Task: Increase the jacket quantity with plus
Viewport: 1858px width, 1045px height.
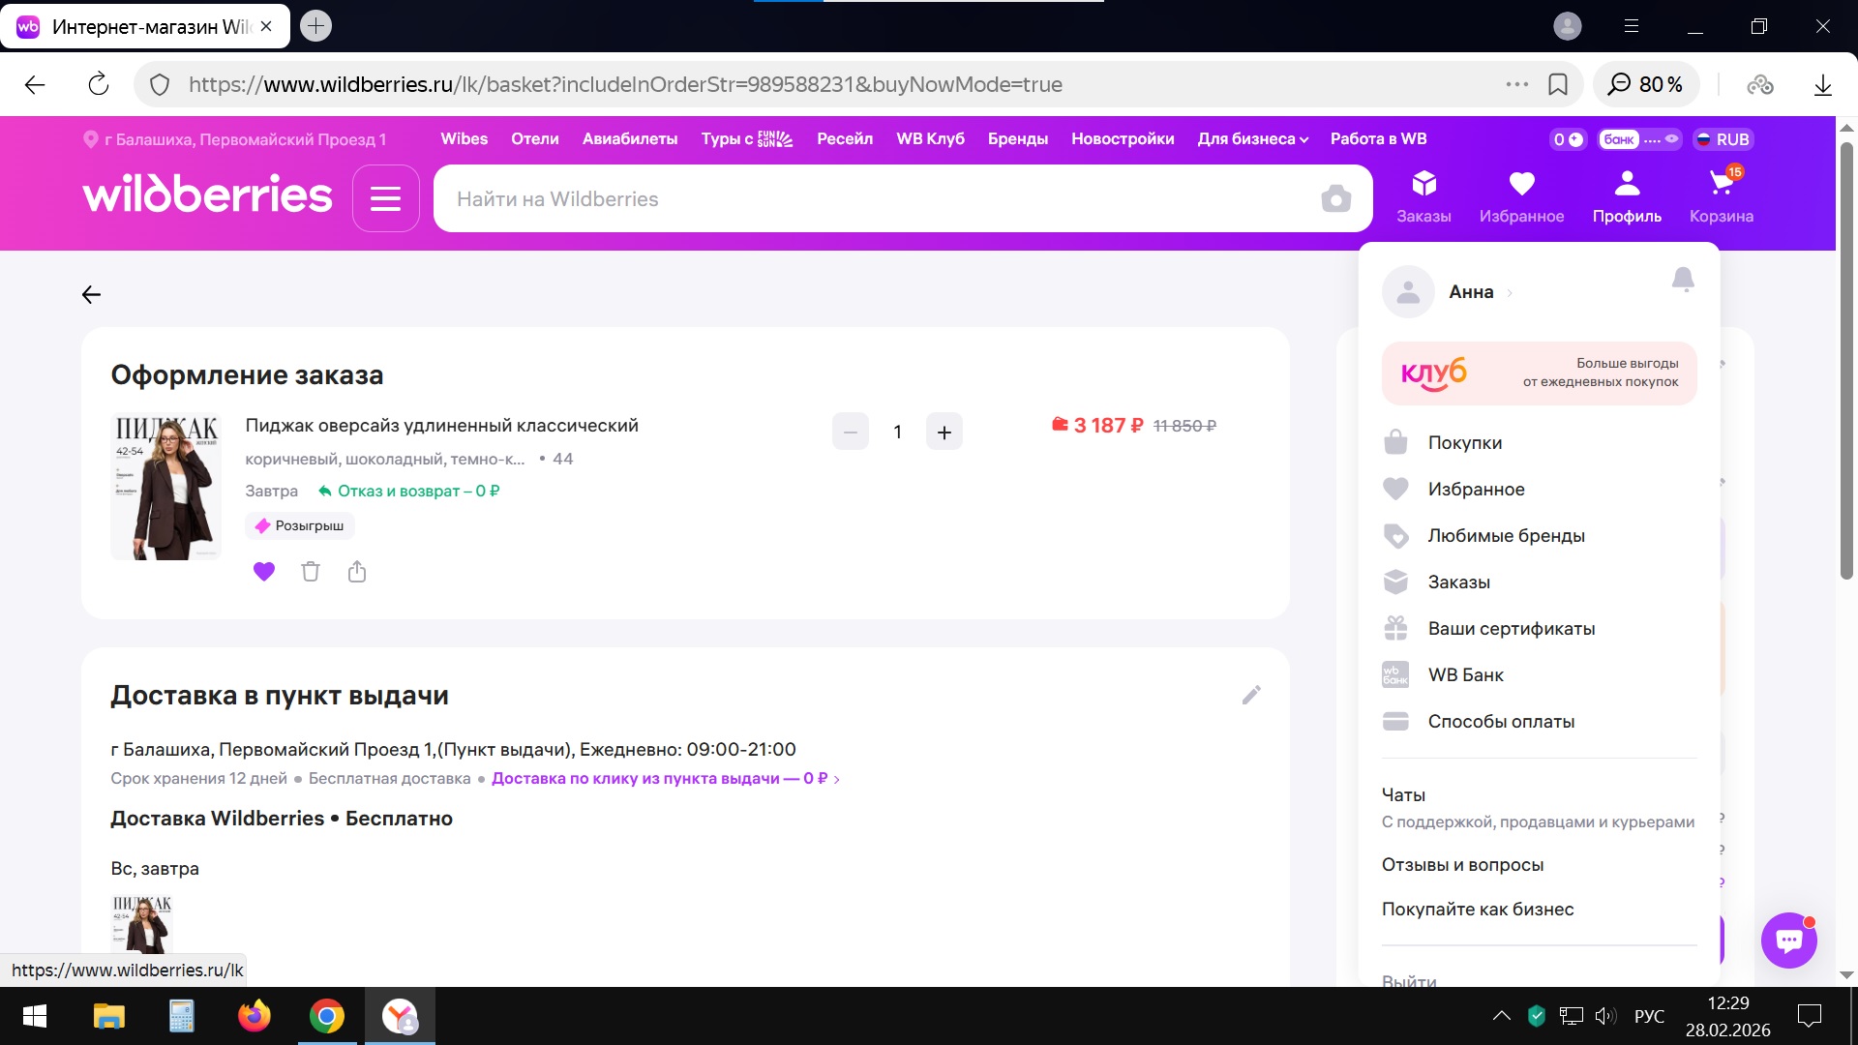Action: pyautogui.click(x=944, y=433)
